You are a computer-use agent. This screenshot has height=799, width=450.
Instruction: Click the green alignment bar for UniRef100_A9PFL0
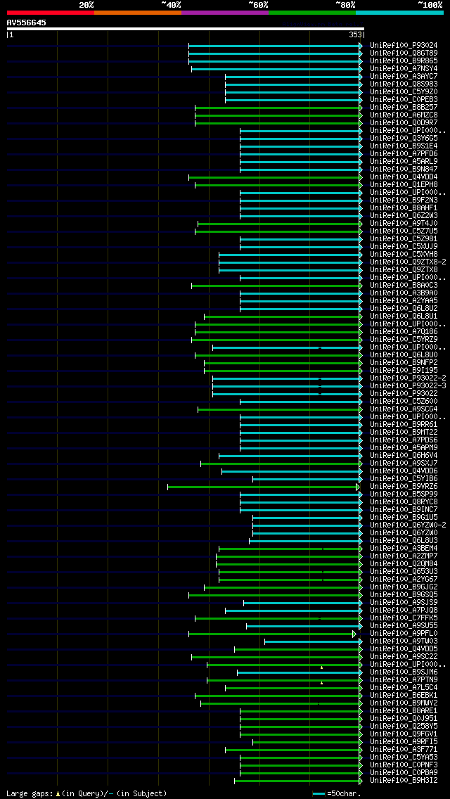[x=272, y=634]
